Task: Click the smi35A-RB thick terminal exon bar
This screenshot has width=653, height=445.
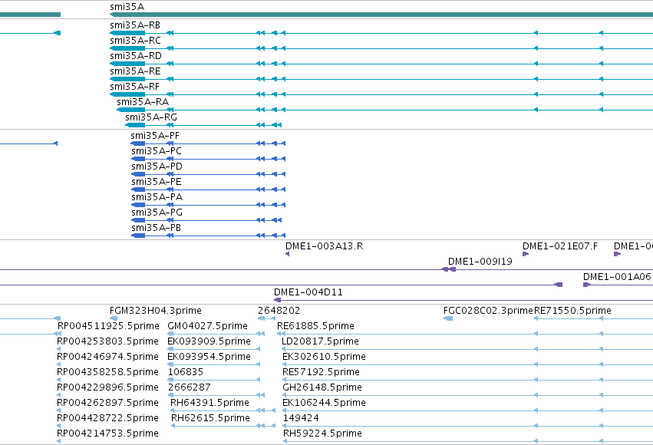Action: 127,33
